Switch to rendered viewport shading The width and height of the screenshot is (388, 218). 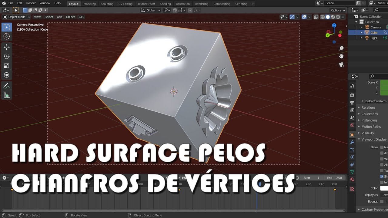click(338, 17)
